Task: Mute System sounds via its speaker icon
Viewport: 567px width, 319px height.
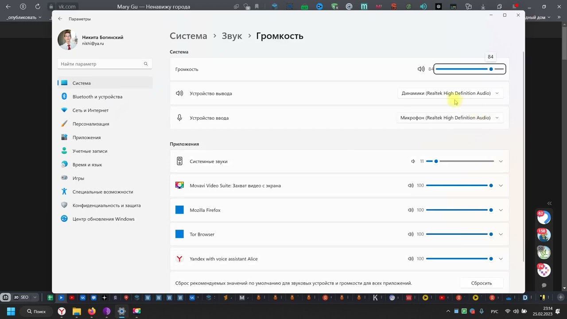Action: (413, 161)
